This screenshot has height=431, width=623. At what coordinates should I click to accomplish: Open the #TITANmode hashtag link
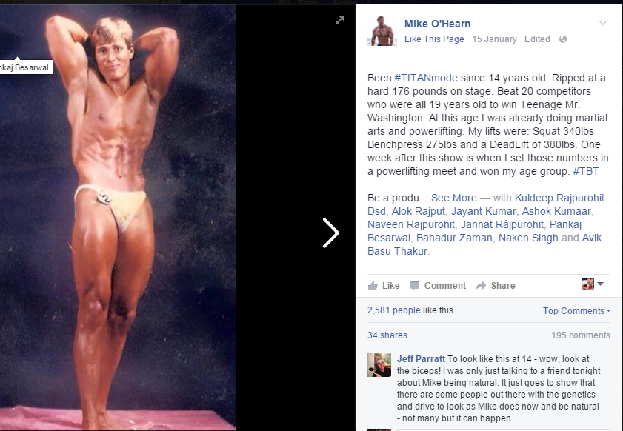(426, 78)
